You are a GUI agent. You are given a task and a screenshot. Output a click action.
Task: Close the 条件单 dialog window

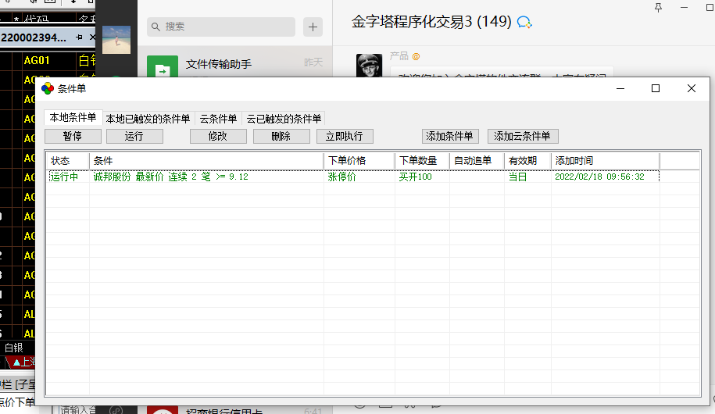(x=692, y=88)
